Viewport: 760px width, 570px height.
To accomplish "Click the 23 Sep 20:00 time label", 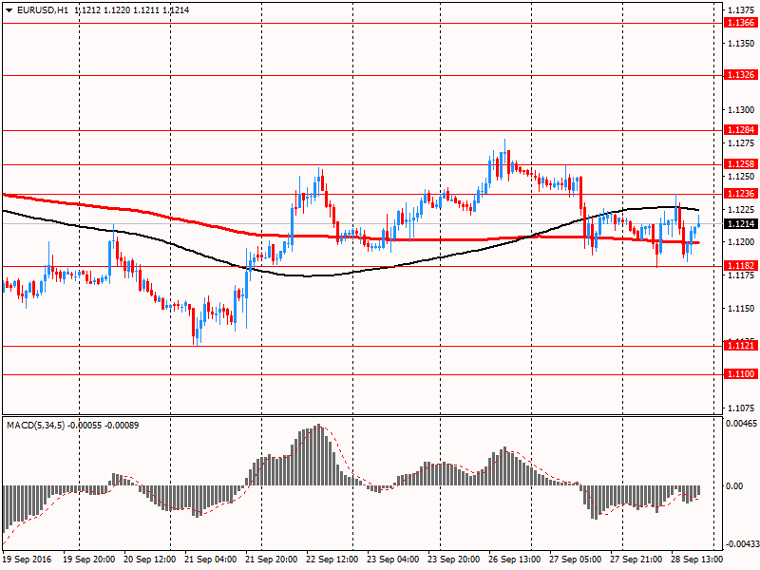I will point(454,560).
